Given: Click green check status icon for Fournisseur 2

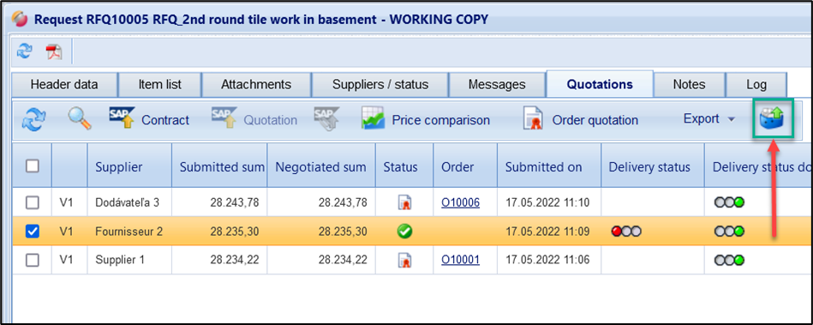Looking at the screenshot, I should pyautogui.click(x=404, y=231).
